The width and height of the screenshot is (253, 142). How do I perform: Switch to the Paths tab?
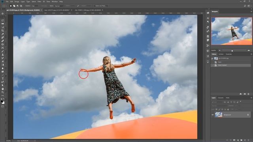pos(228,98)
